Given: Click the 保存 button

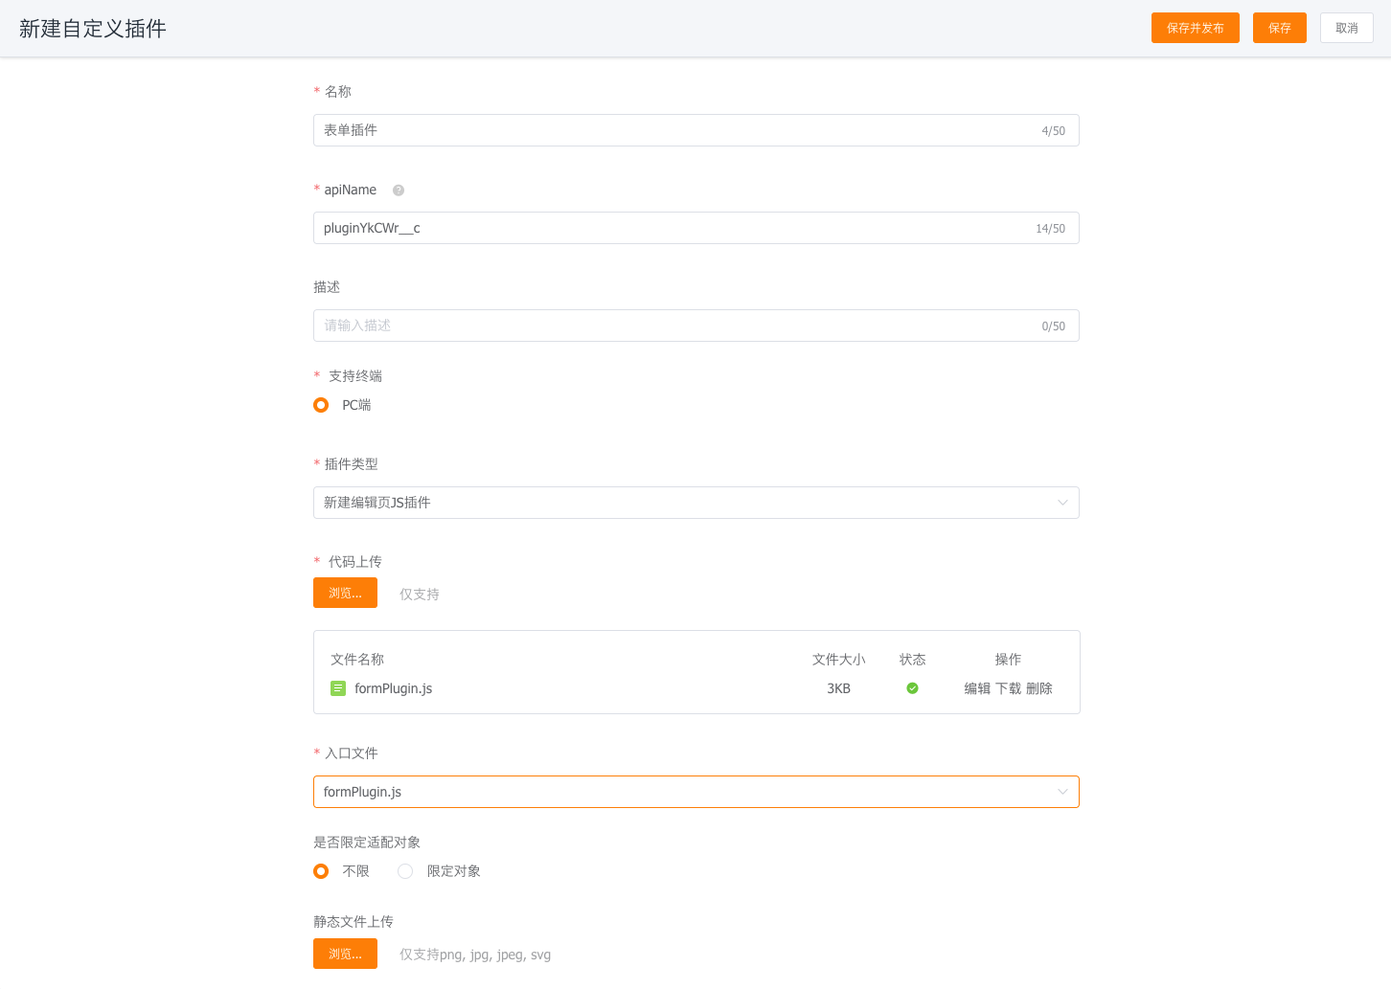Looking at the screenshot, I should pos(1280,28).
